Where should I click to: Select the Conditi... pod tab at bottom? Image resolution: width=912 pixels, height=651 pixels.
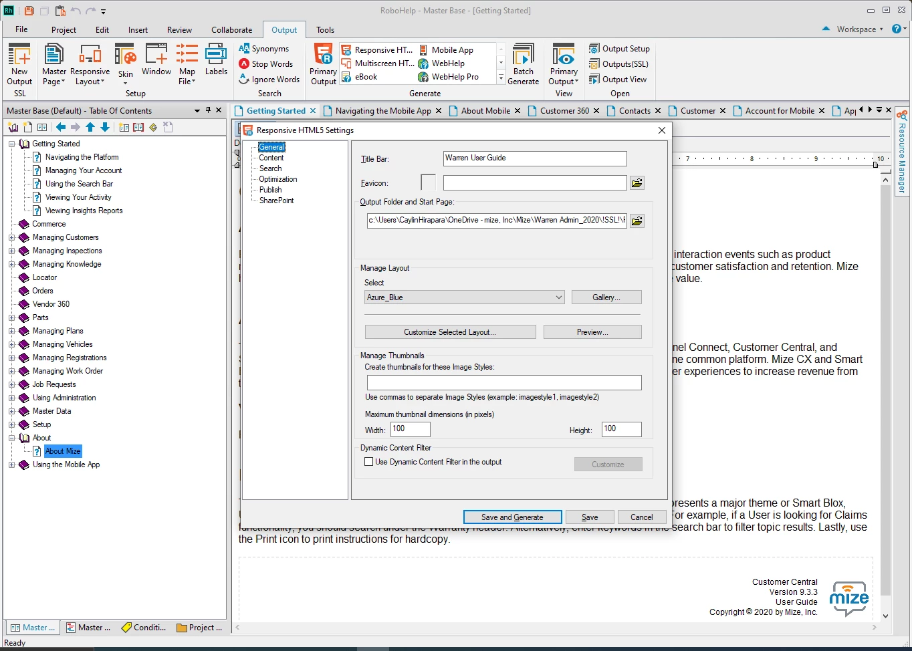coord(144,628)
